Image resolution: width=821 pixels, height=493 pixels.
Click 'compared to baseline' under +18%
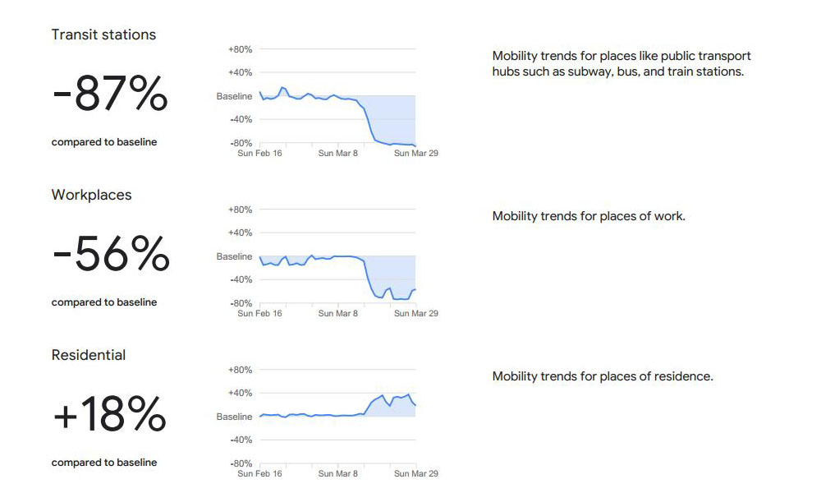pyautogui.click(x=104, y=463)
